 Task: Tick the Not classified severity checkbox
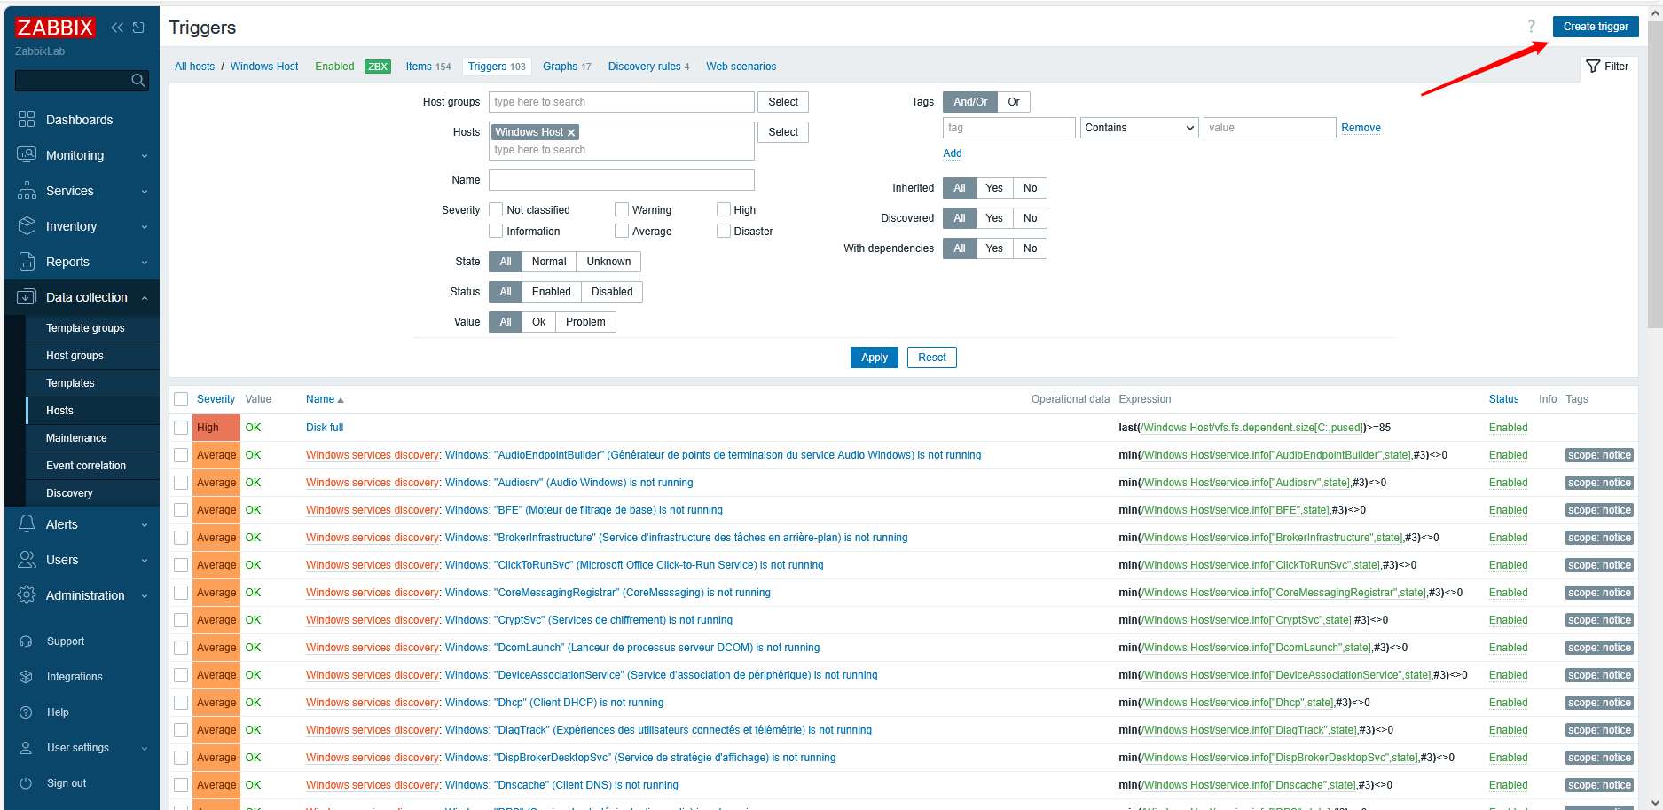point(497,210)
